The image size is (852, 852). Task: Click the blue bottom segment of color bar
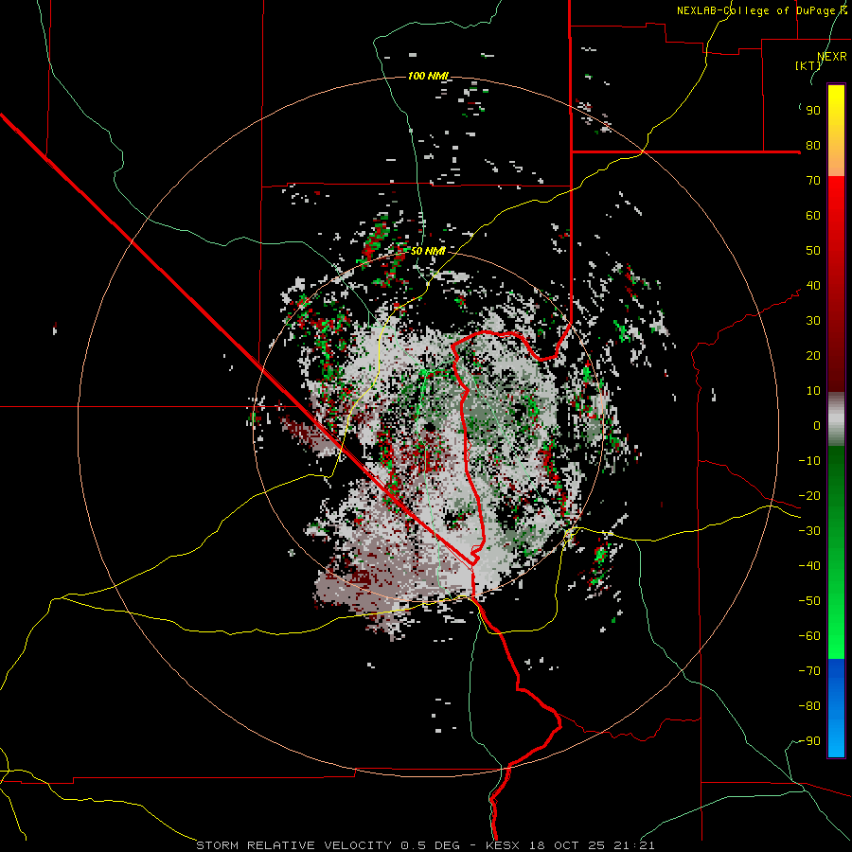point(836,708)
